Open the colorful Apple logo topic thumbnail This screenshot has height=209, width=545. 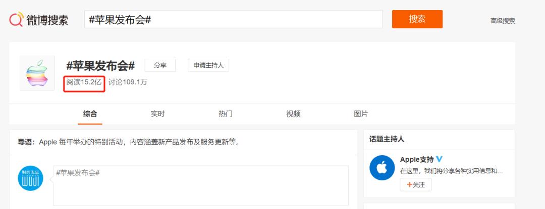pyautogui.click(x=37, y=73)
